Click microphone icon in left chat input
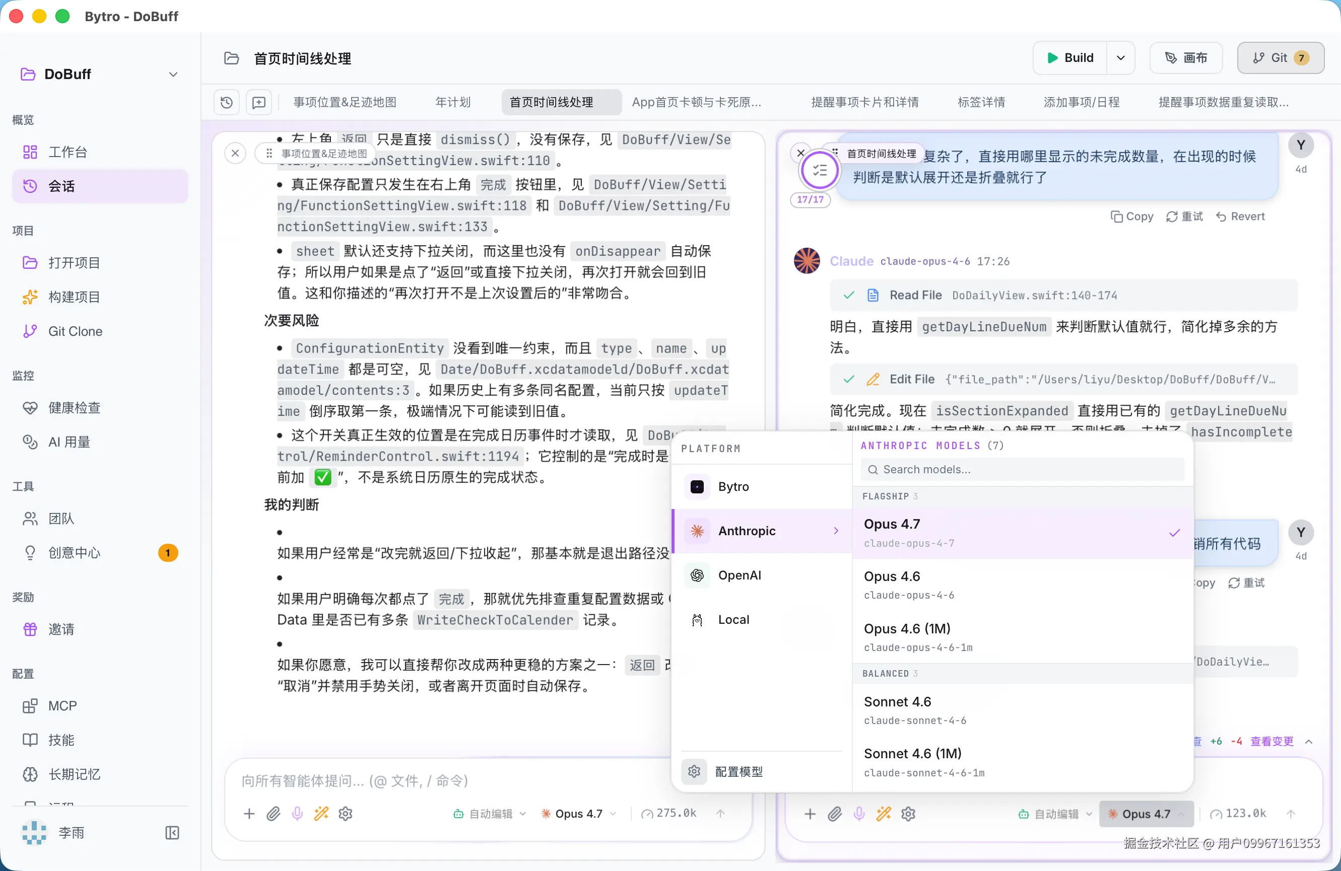 click(x=297, y=814)
